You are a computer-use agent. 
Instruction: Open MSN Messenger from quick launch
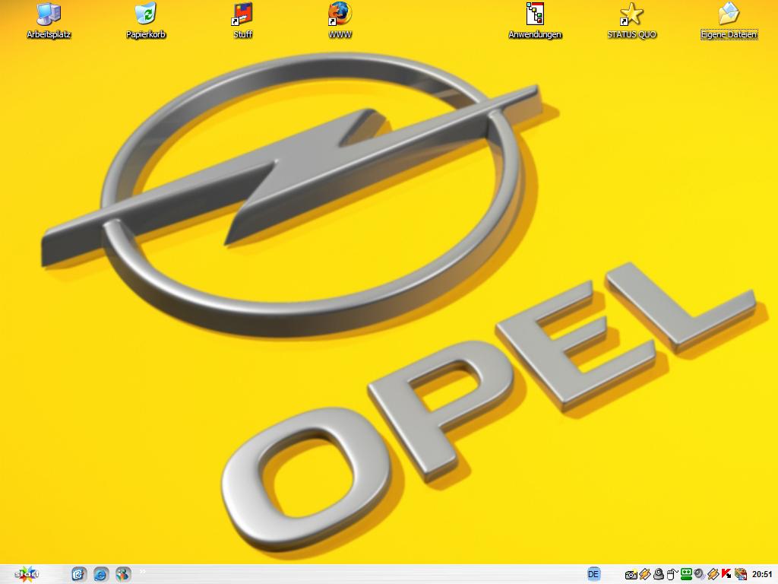point(122,574)
